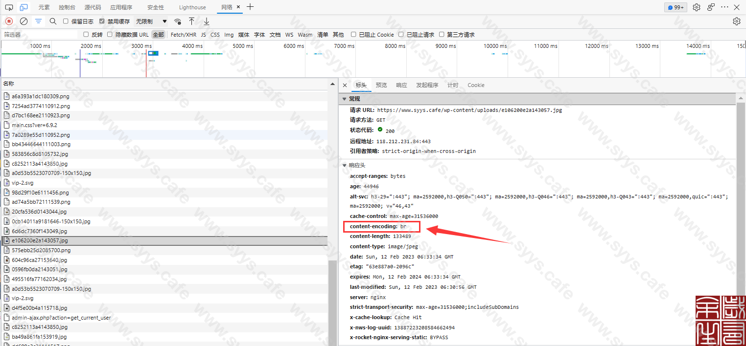
Task: Filter requests by Wasm type
Action: coord(305,35)
